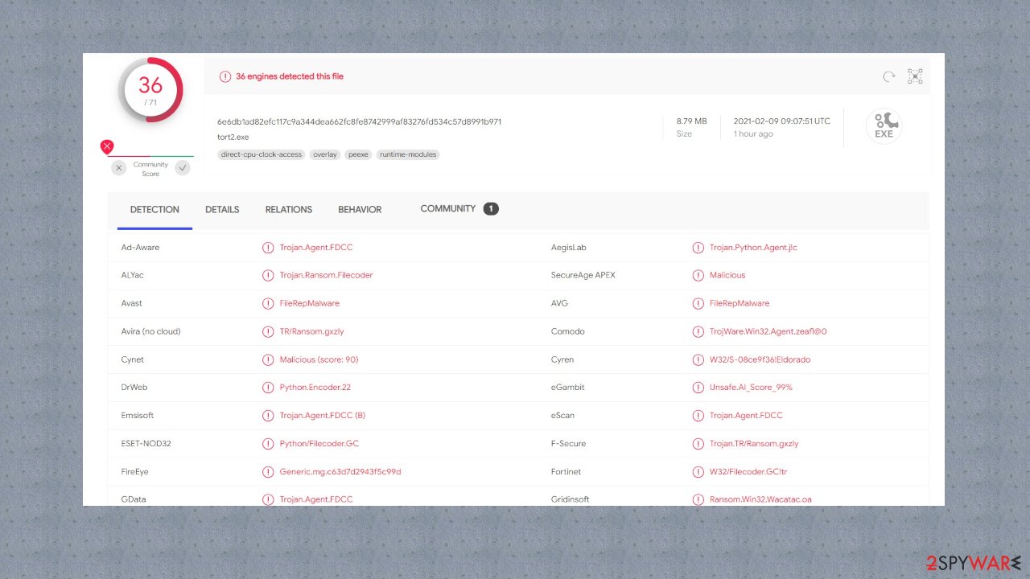This screenshot has width=1030, height=579.
Task: Click the Malicious (score: 90) result
Action: click(319, 359)
